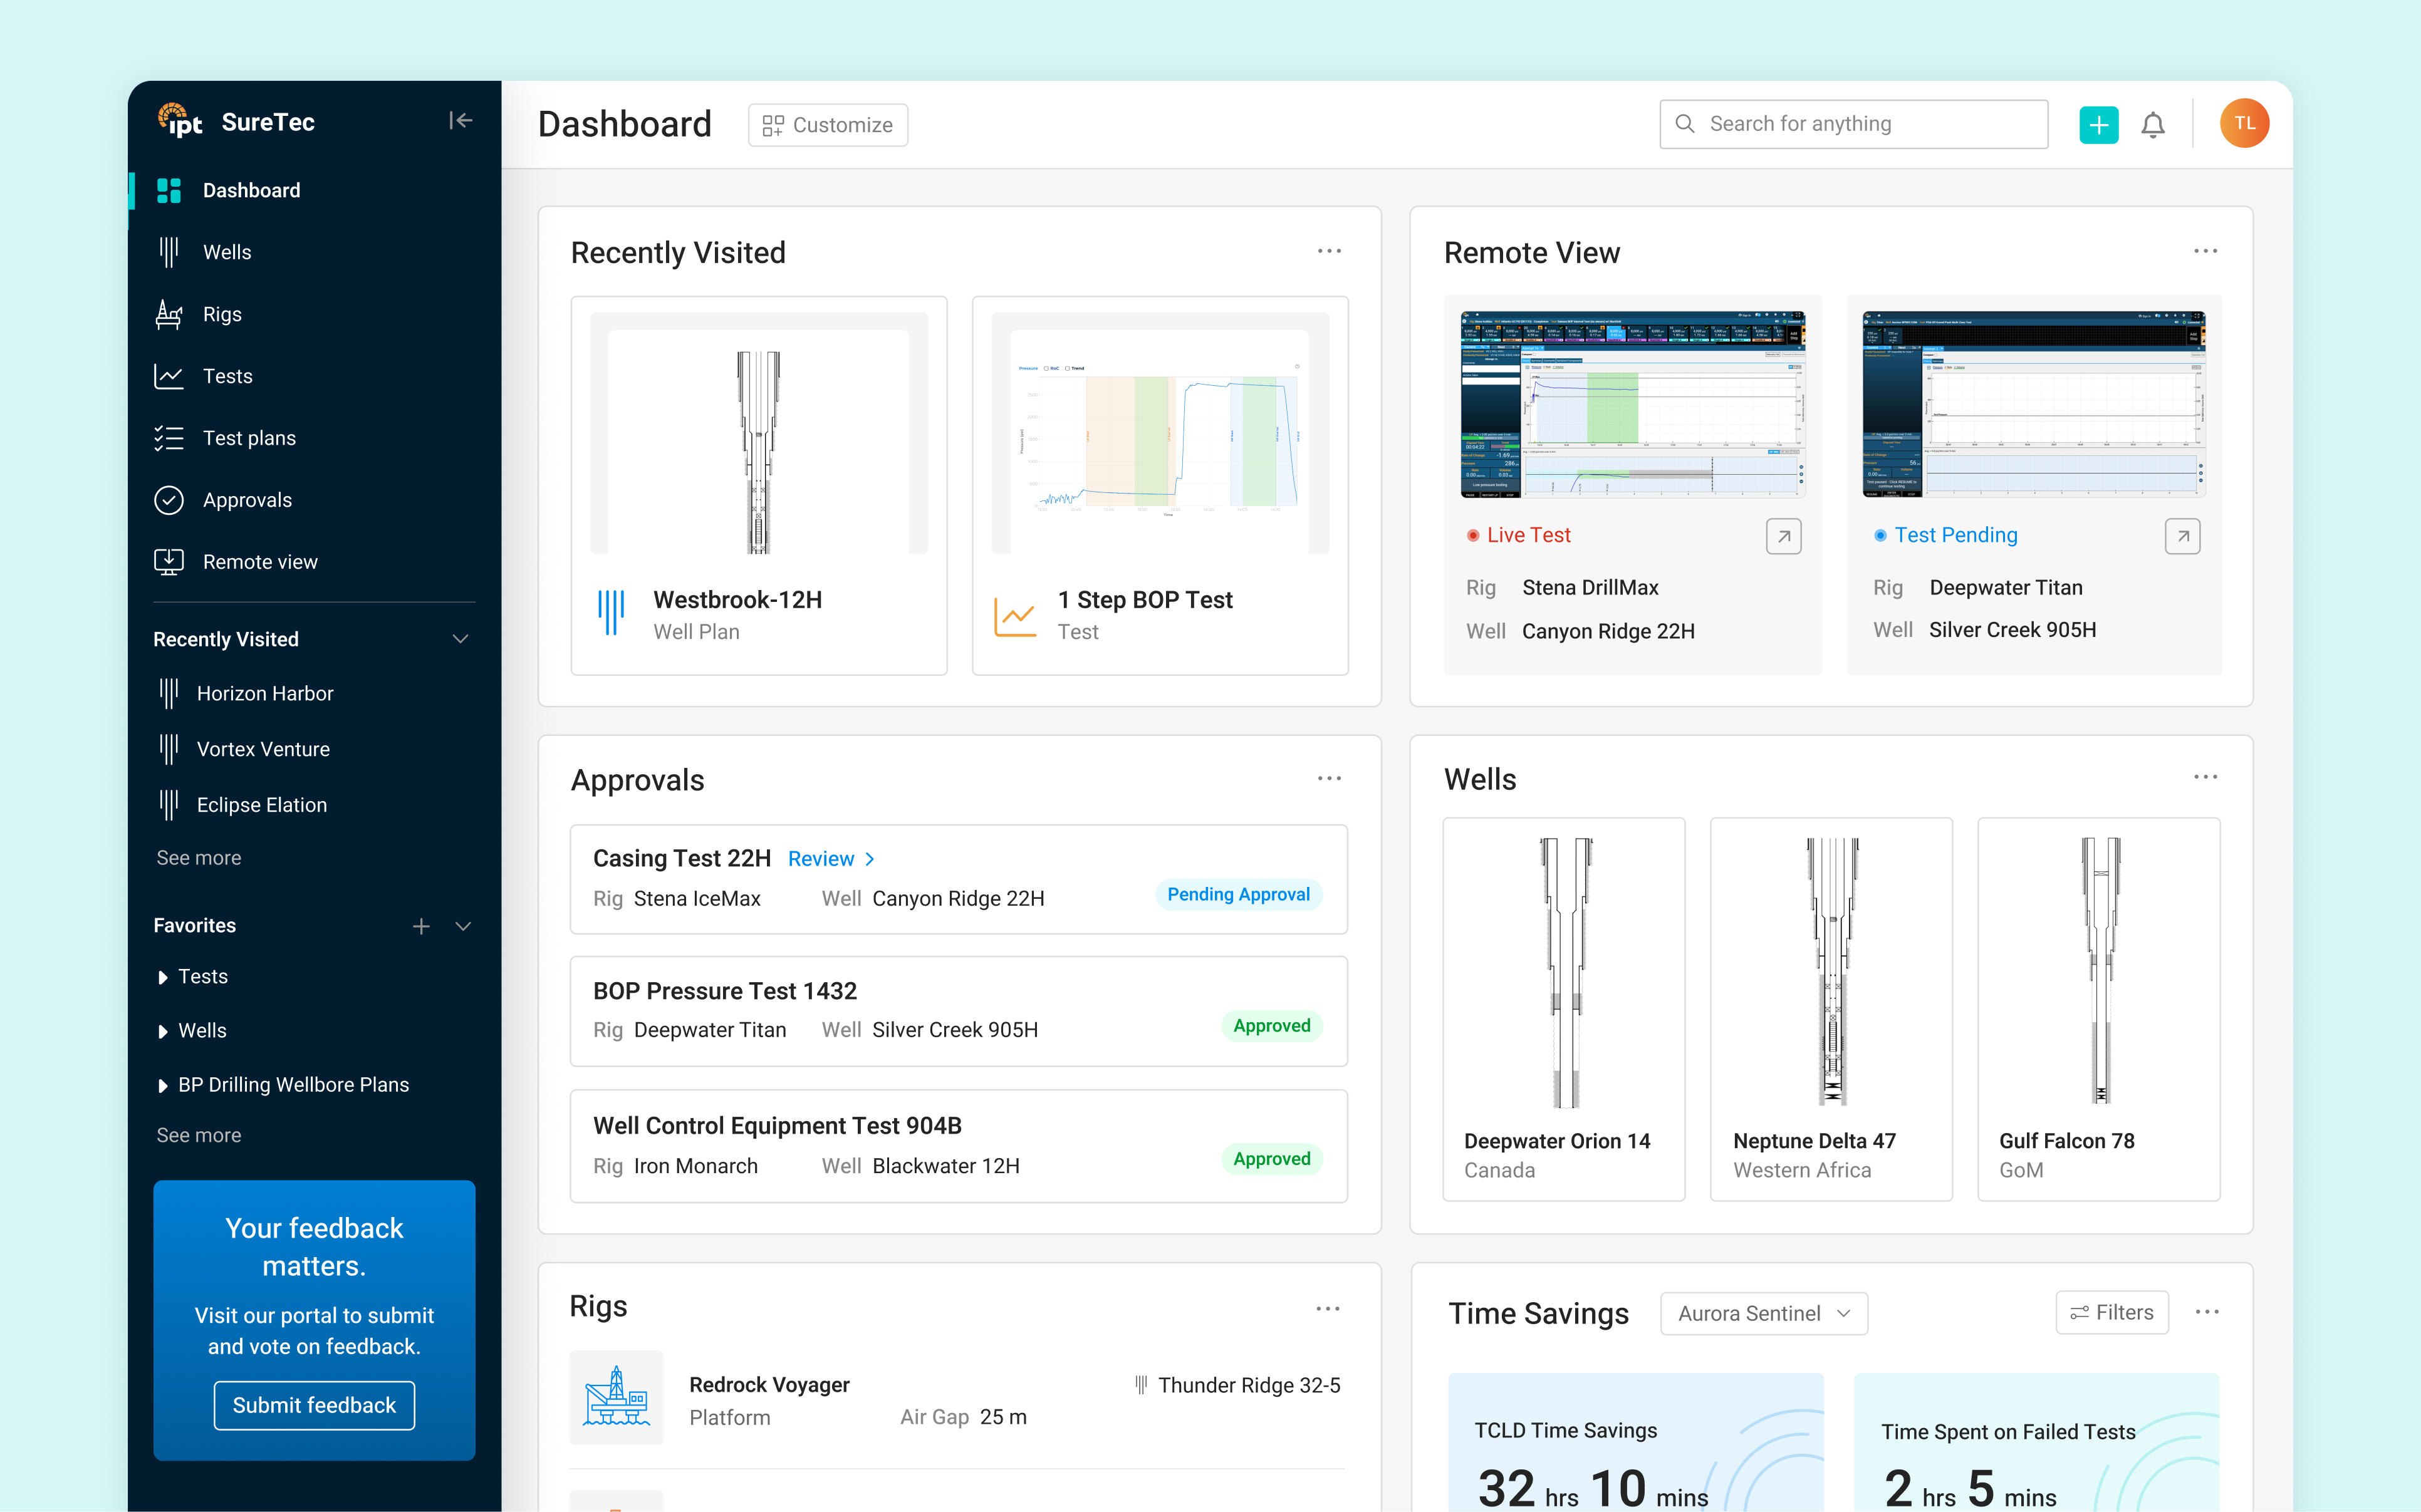Collapse the Recently Visited sidebar section
Image resolution: width=2421 pixels, height=1512 pixels.
pyautogui.click(x=460, y=639)
